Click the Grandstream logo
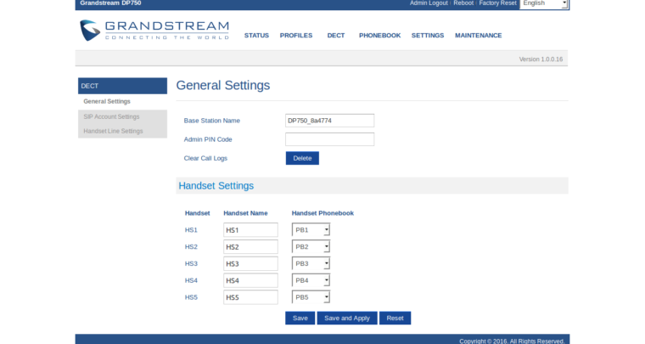This screenshot has width=645, height=344. pyautogui.click(x=154, y=30)
